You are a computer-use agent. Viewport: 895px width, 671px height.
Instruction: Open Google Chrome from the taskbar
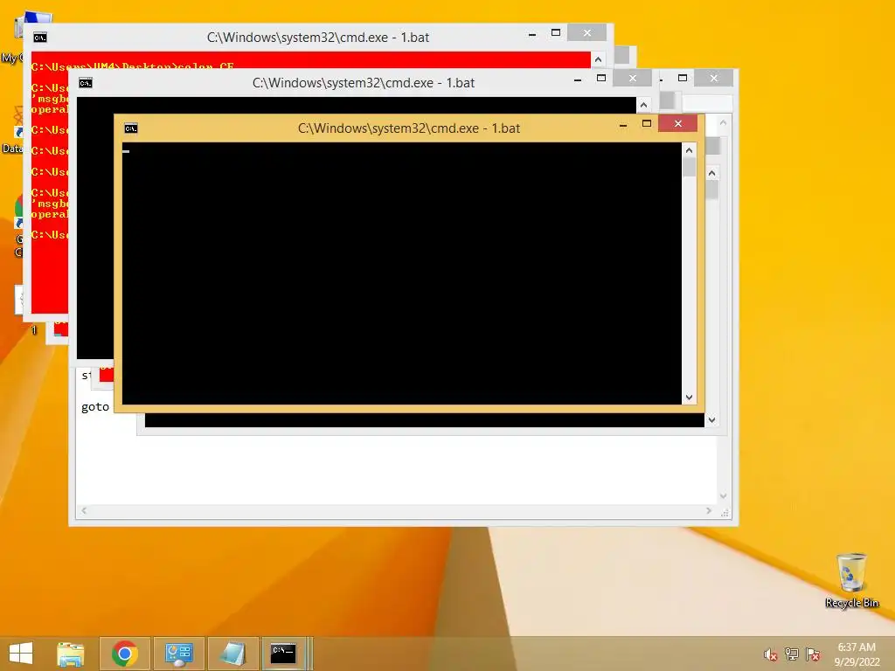pos(125,654)
